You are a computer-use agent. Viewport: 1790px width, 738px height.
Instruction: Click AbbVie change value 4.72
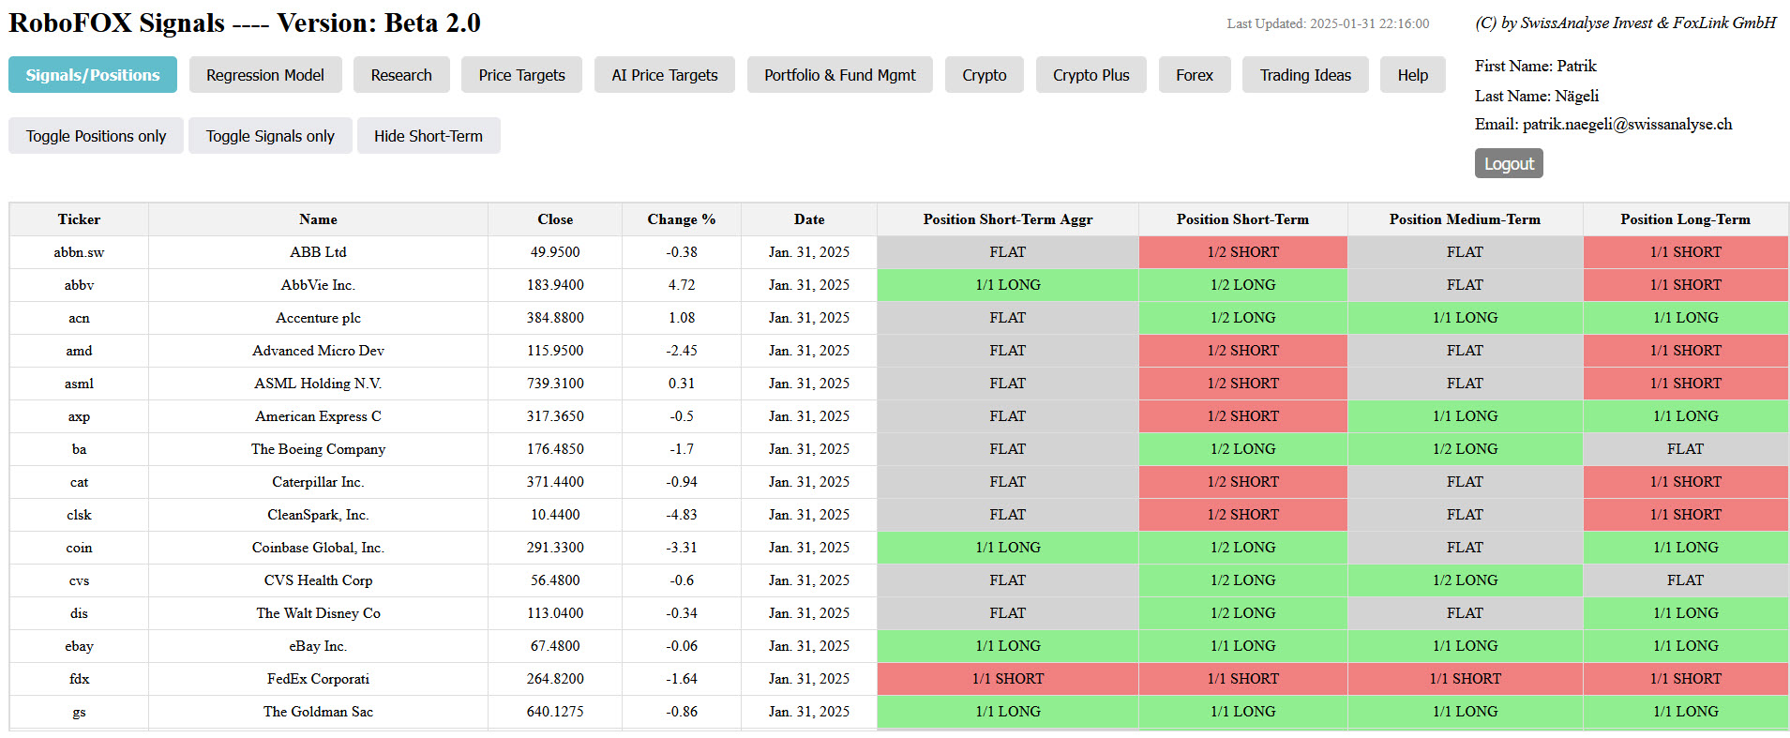pyautogui.click(x=682, y=285)
